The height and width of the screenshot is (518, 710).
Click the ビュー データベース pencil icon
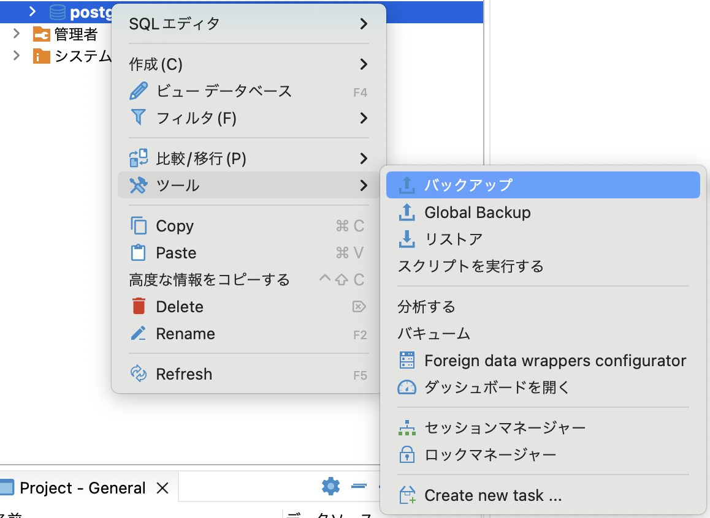(140, 91)
